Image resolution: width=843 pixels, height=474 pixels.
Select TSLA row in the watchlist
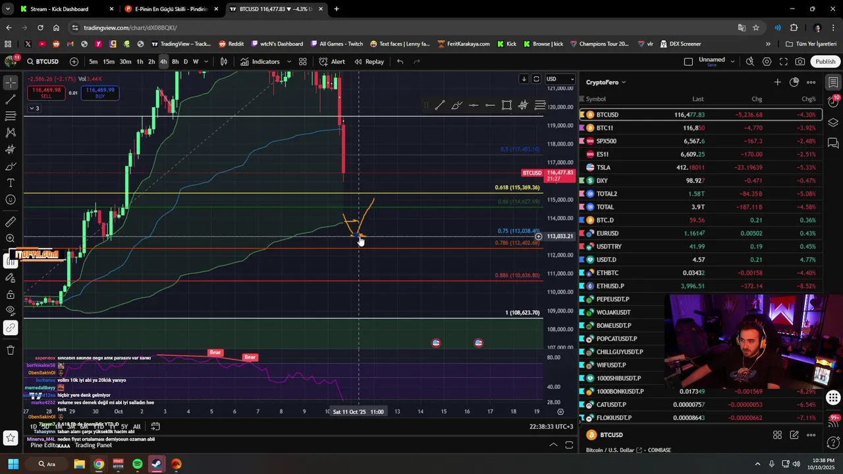pos(701,167)
